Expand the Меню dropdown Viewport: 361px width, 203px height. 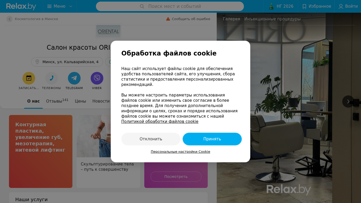[60, 6]
